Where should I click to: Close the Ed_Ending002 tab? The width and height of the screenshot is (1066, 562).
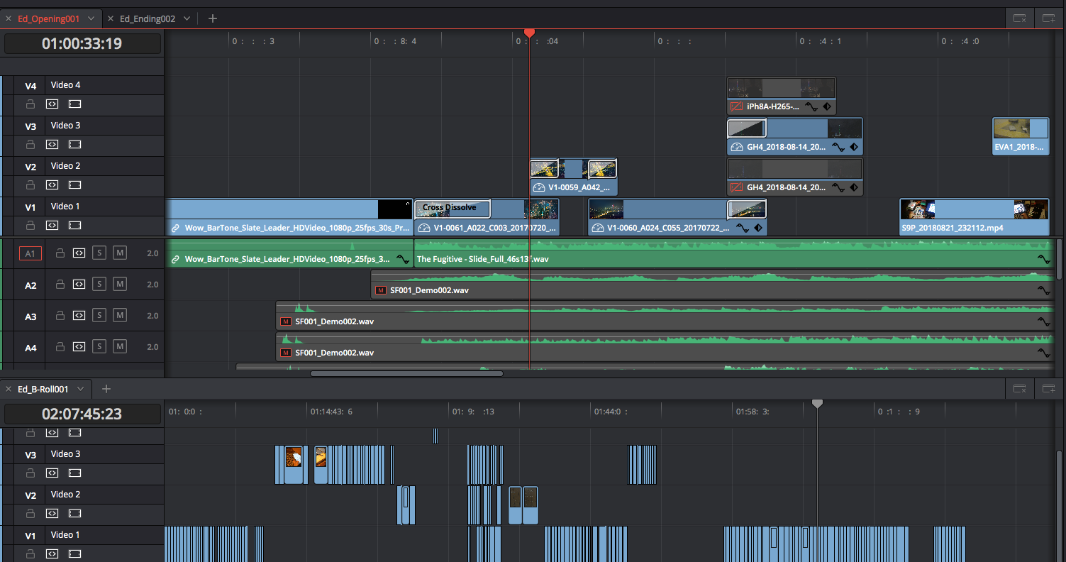[x=111, y=18]
